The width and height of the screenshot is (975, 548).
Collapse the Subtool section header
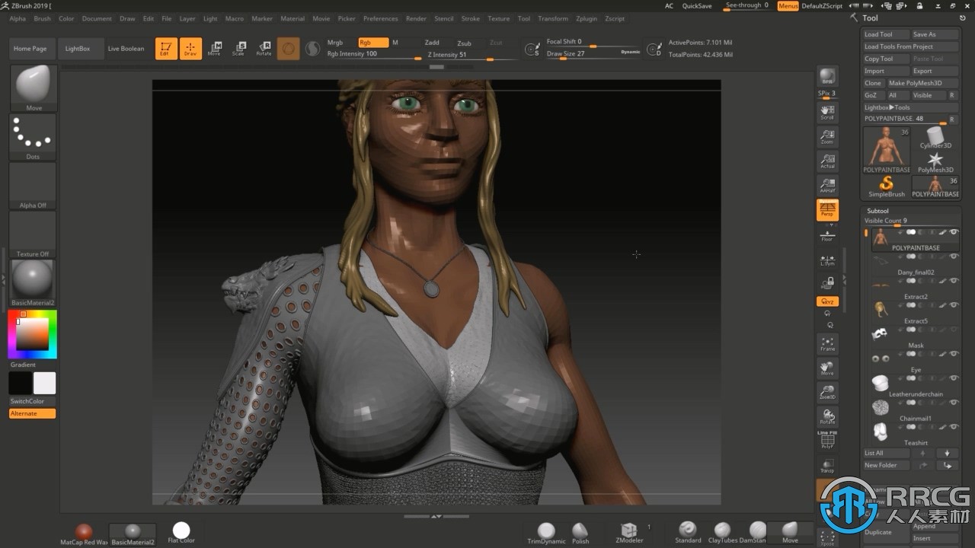[x=877, y=211]
